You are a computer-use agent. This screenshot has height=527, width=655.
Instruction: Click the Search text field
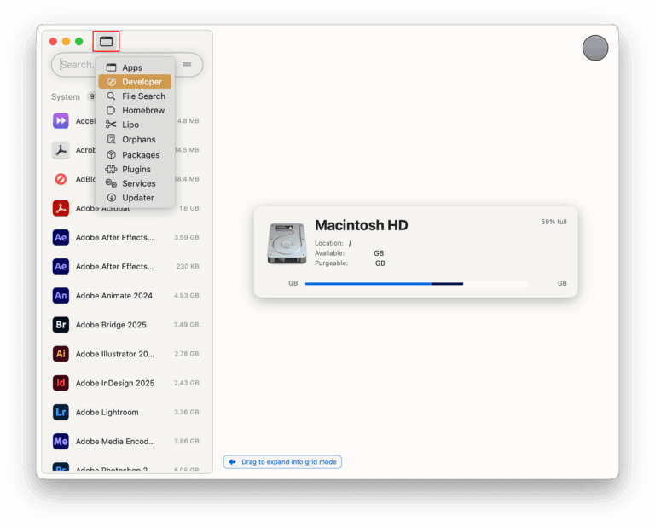[x=75, y=65]
